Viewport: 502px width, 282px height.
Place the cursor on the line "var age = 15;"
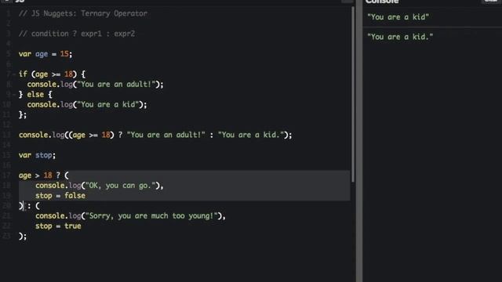coord(45,54)
